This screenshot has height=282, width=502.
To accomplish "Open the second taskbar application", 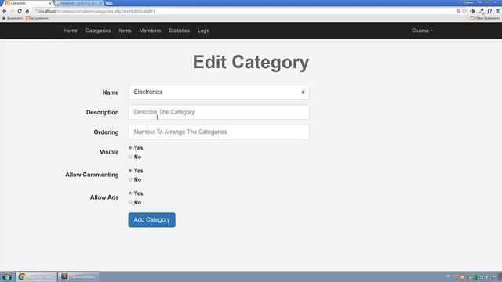I will [x=78, y=277].
